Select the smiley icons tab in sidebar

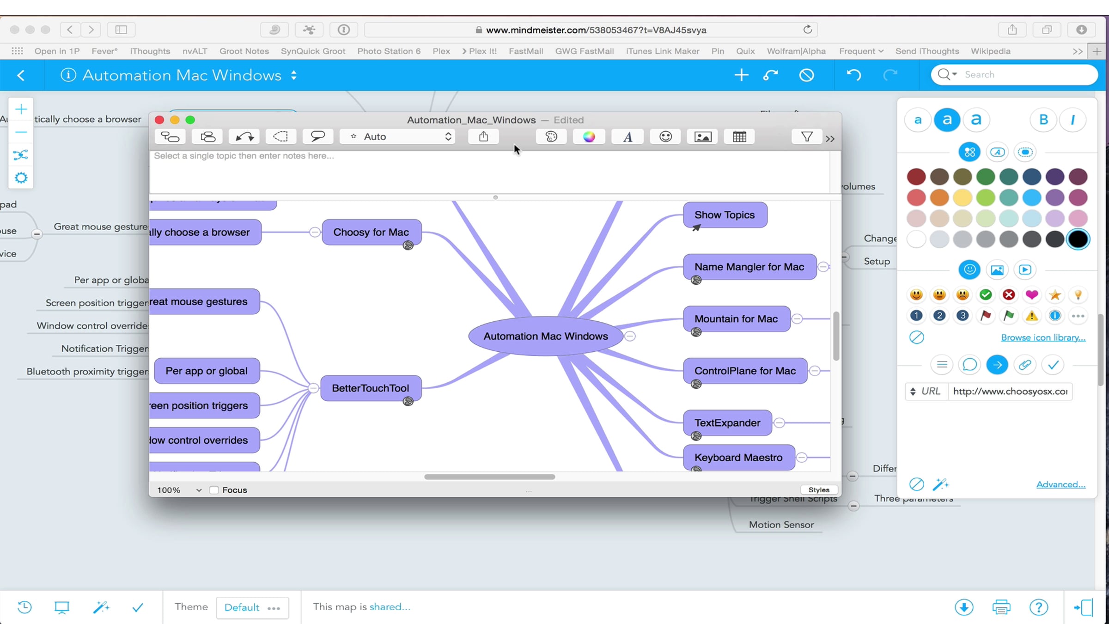tap(969, 269)
